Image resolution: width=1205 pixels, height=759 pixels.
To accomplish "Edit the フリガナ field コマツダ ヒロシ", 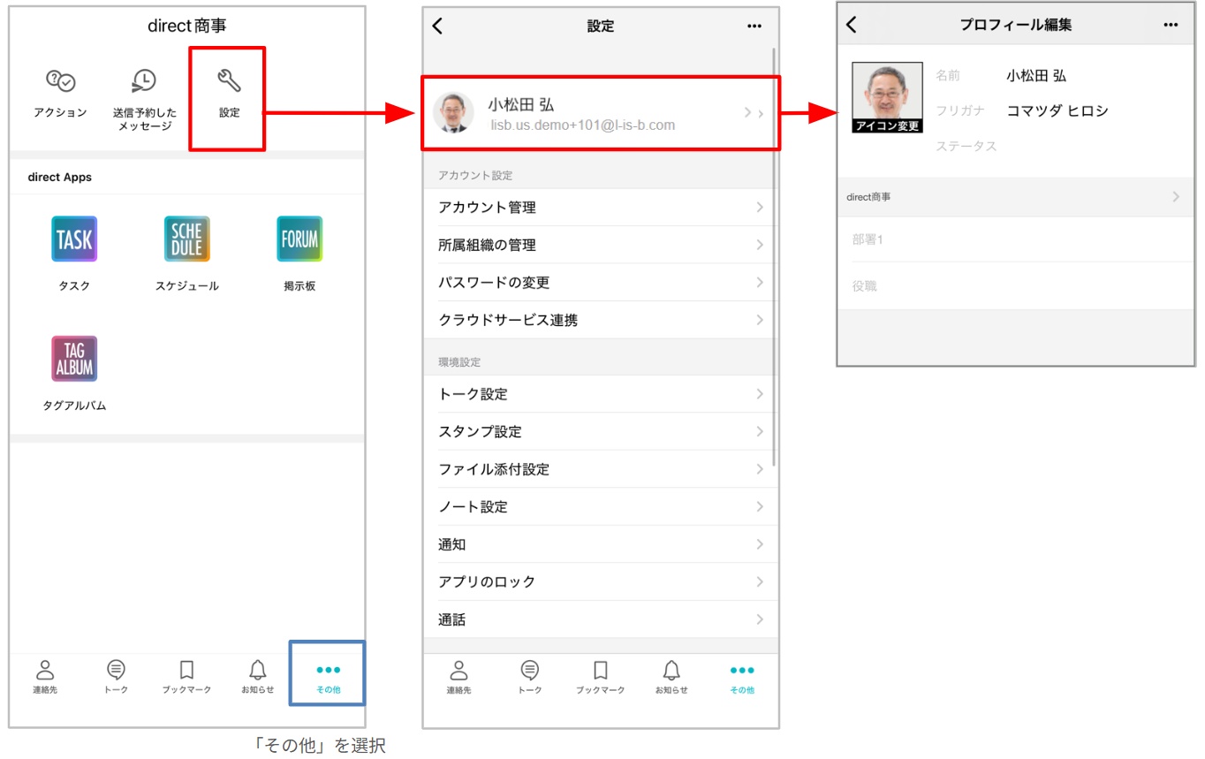I will pyautogui.click(x=1057, y=110).
